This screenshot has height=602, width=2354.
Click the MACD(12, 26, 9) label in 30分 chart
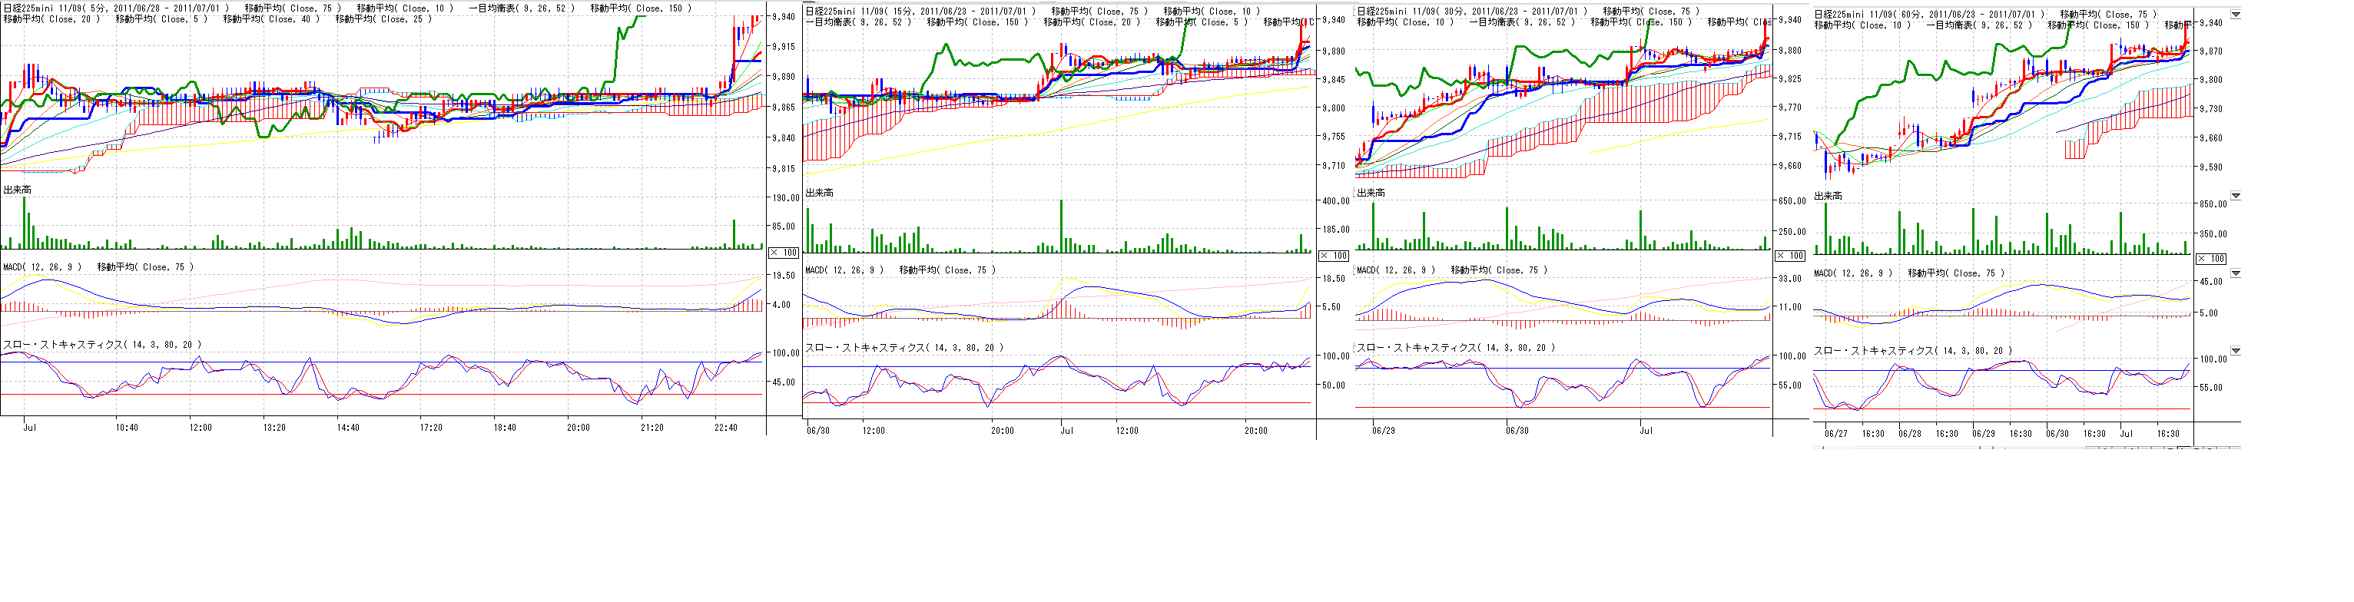click(x=1395, y=270)
